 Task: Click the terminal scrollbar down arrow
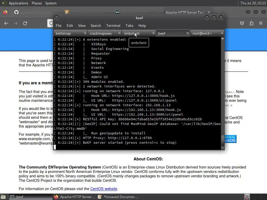[223, 148]
